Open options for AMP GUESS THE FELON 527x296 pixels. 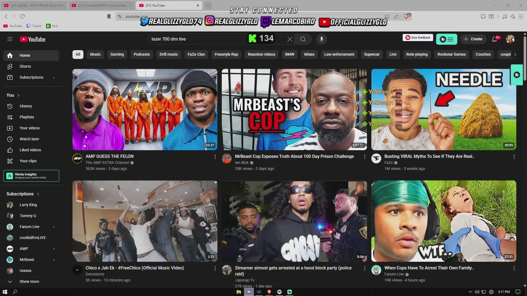click(x=215, y=157)
